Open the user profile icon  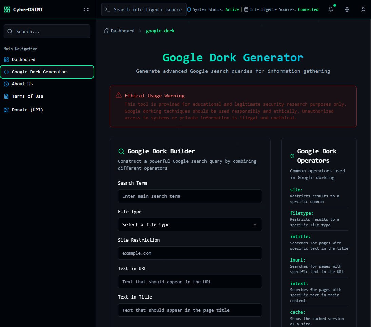[363, 9]
